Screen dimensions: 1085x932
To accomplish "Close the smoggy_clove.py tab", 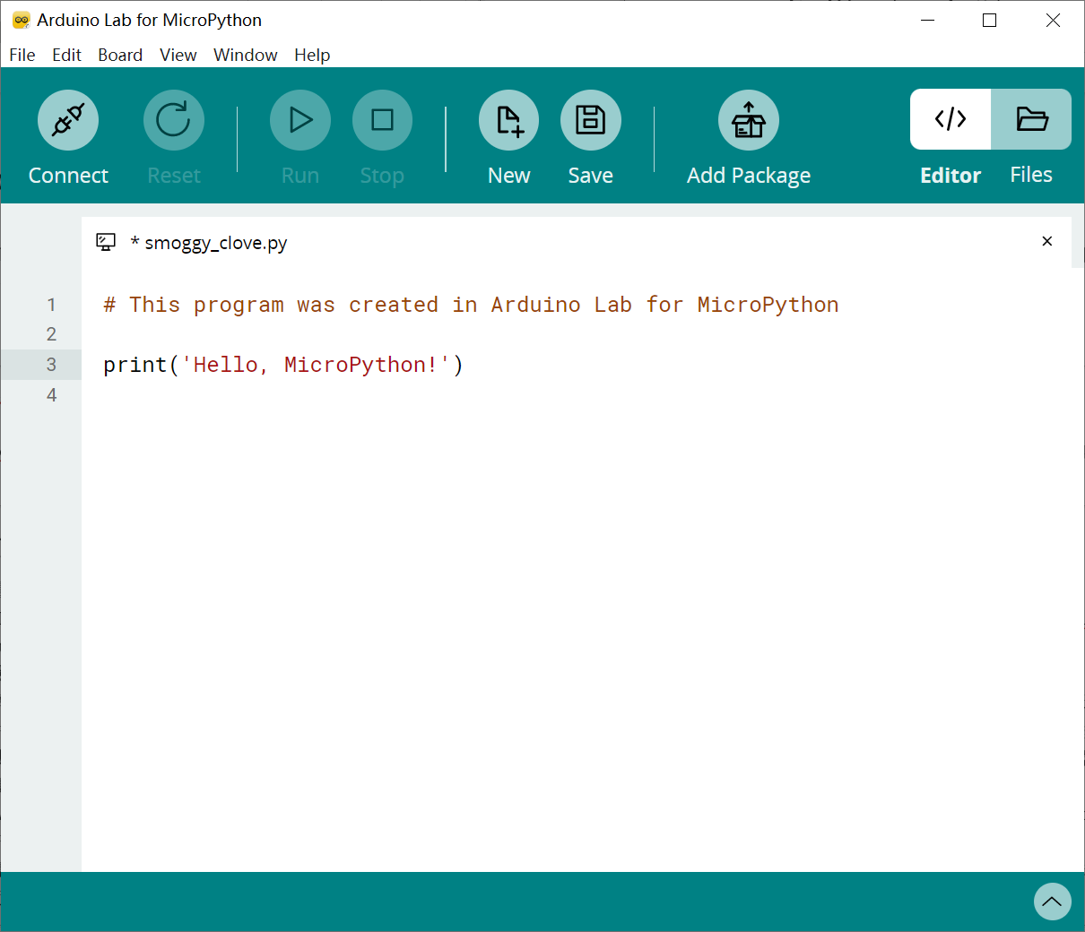I will 1046,241.
